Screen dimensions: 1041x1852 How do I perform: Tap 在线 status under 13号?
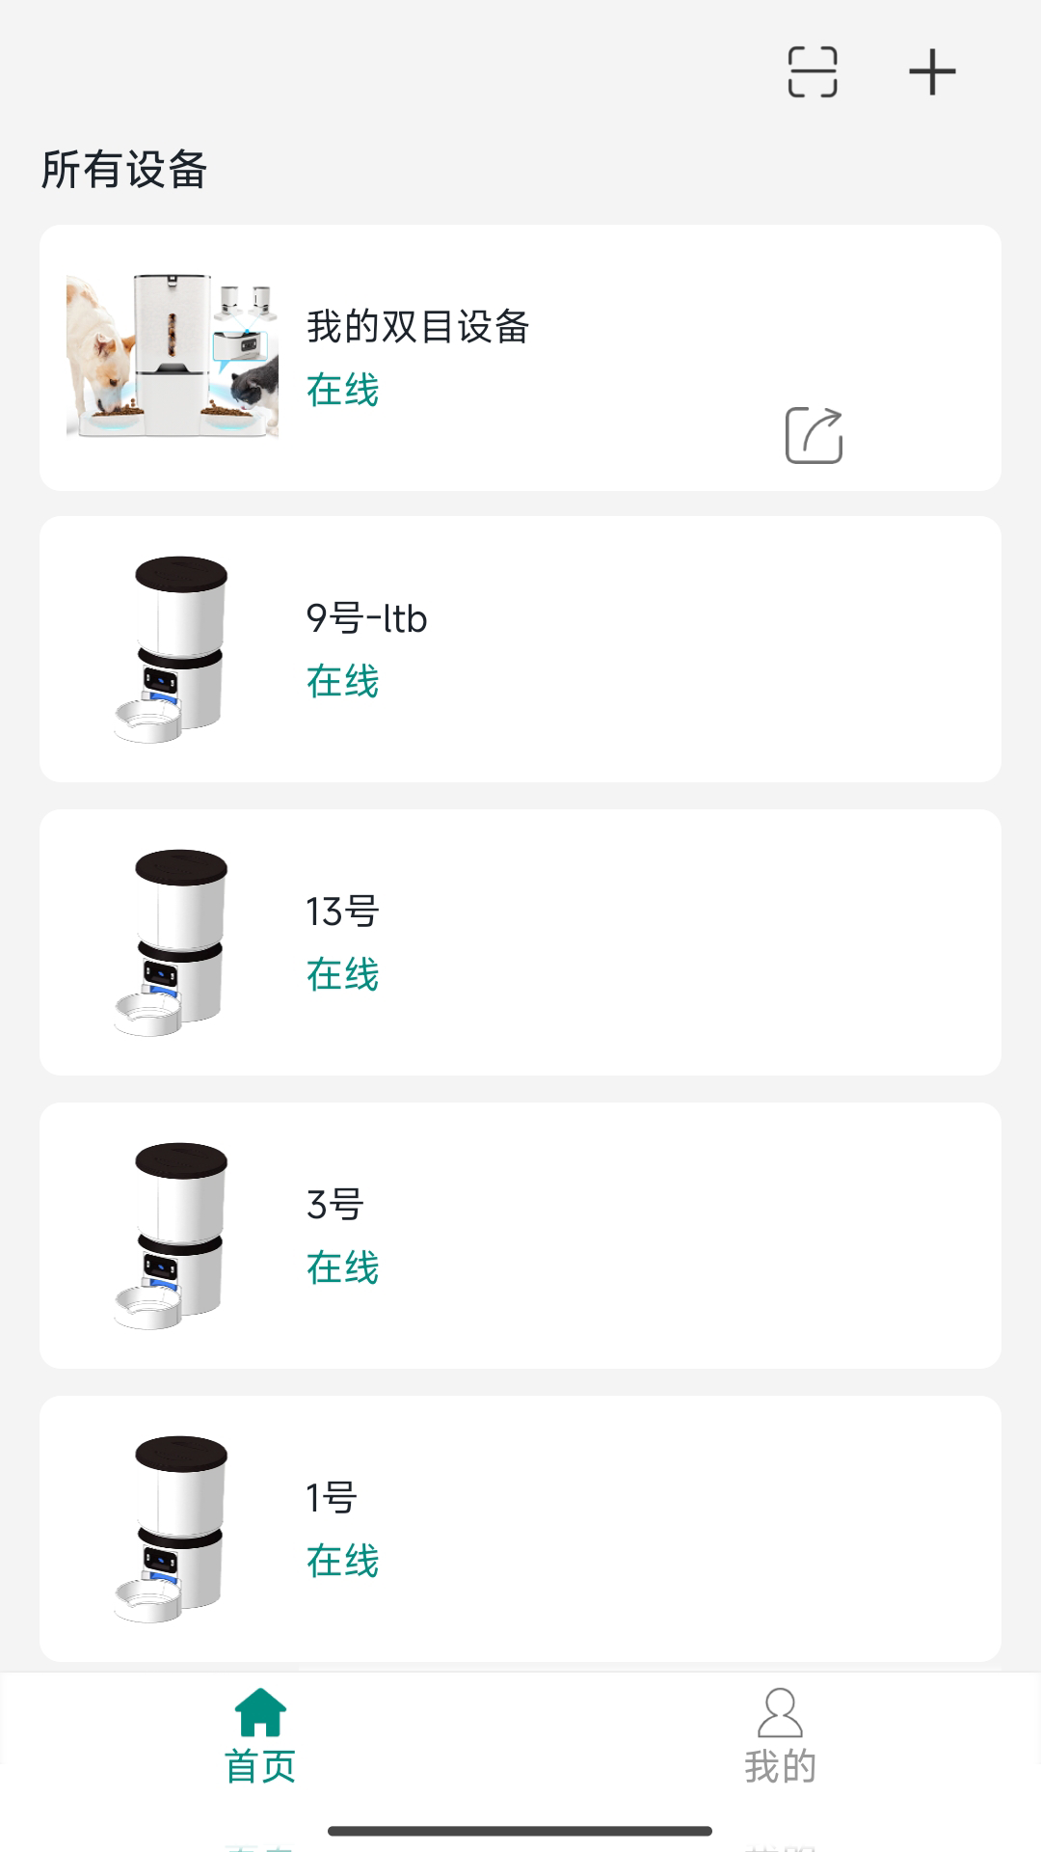[x=342, y=975]
